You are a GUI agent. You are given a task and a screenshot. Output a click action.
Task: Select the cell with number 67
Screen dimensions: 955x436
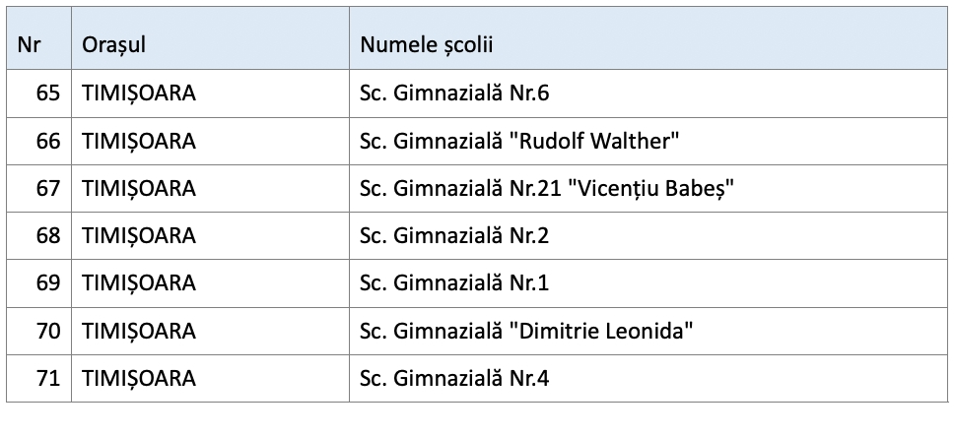click(48, 188)
